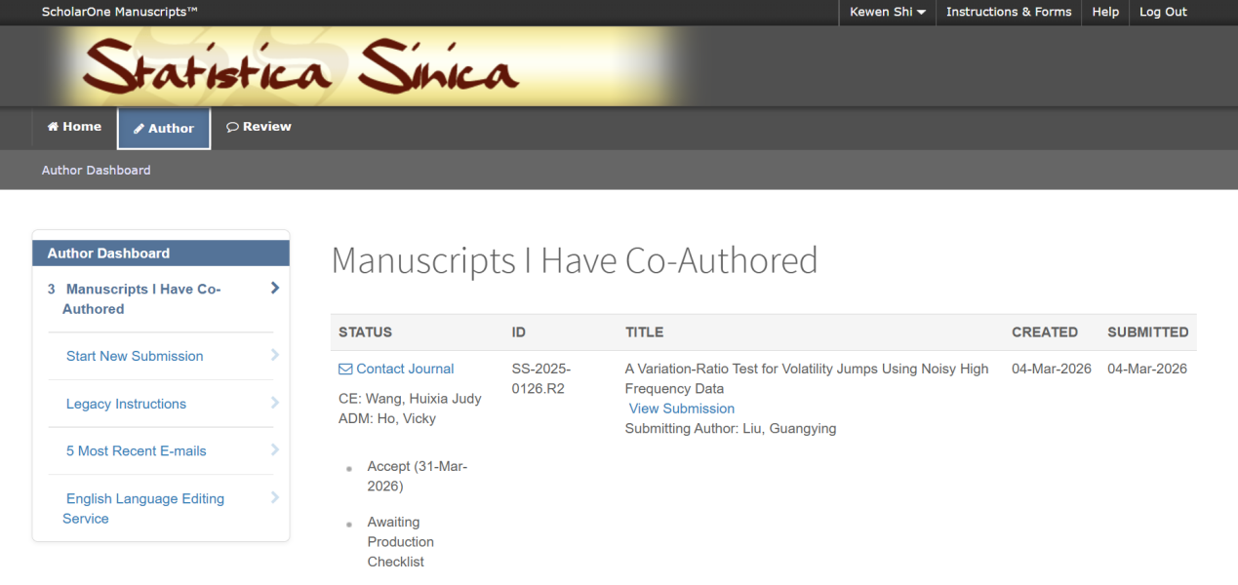Click the SUBMITTED column header
Screen dimensions: 1238x585
click(1147, 331)
